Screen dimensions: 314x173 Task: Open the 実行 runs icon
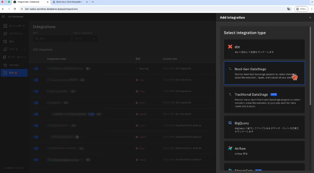pos(5,41)
